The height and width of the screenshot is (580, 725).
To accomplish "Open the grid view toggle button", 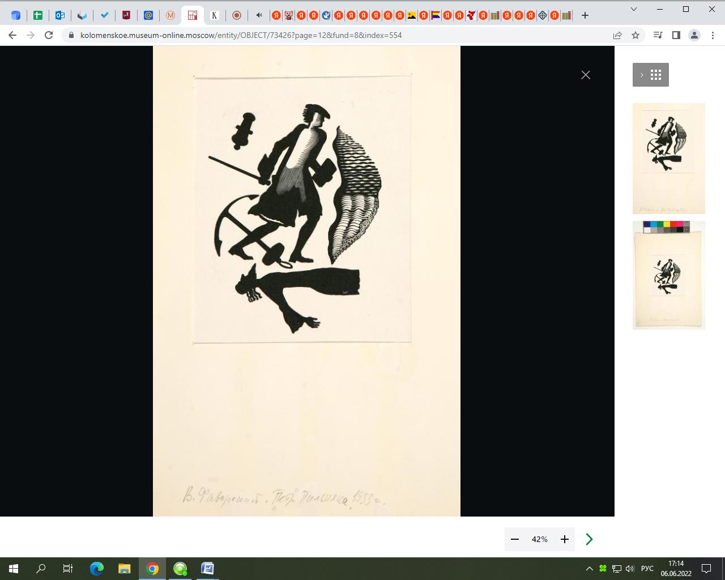I will point(651,75).
